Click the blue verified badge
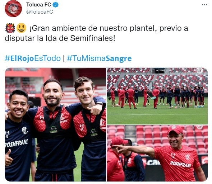 coord(55,5)
